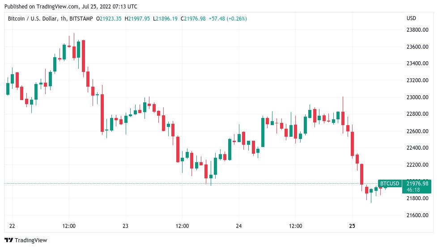Click the 12:00 label between 22 and 23
This screenshot has width=438, height=248.
click(x=69, y=226)
